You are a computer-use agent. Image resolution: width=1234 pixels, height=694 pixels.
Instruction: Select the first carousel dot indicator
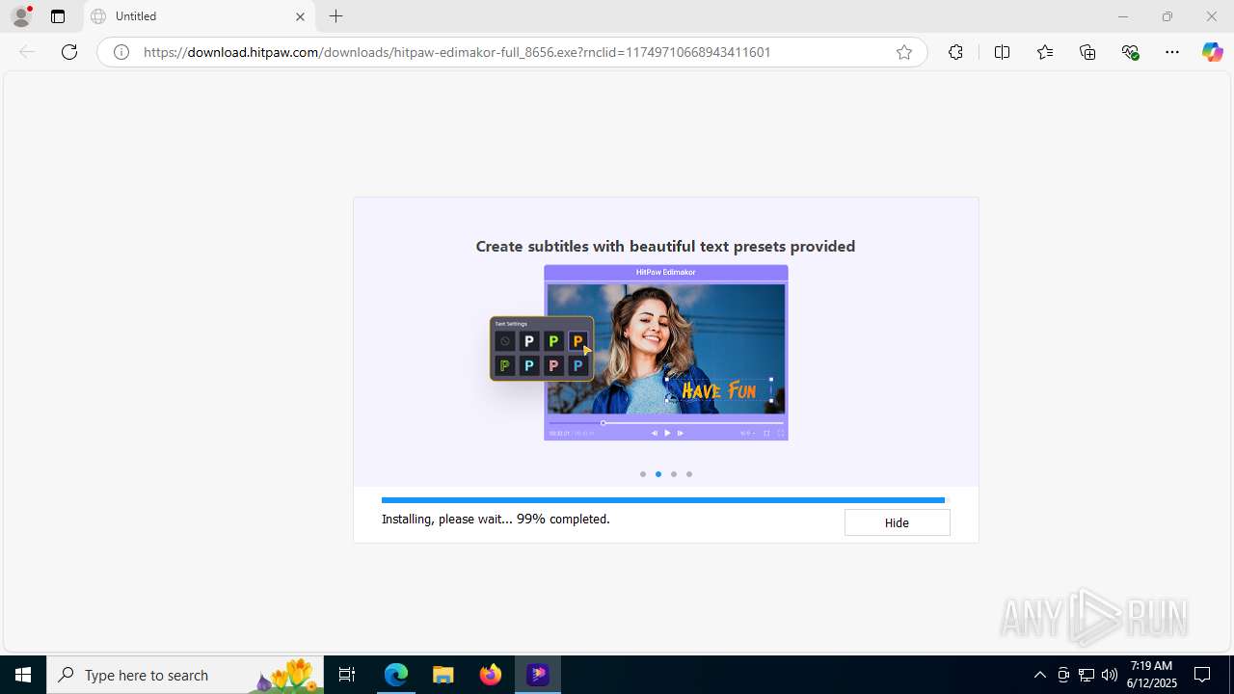[x=643, y=474]
